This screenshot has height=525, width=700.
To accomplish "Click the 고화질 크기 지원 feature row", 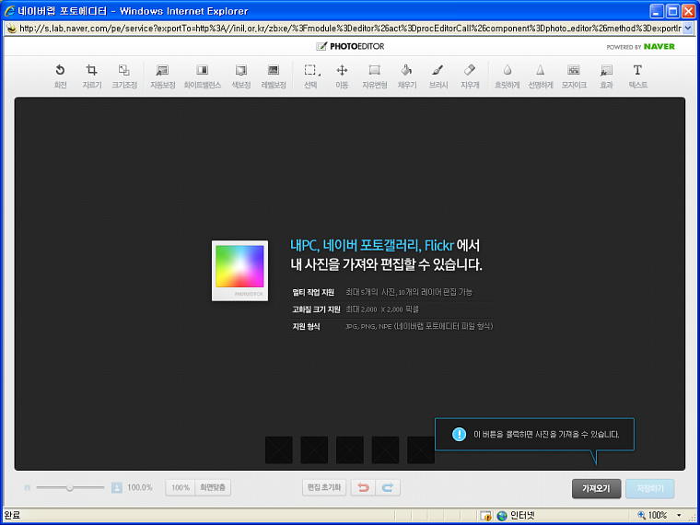I will coord(356,309).
